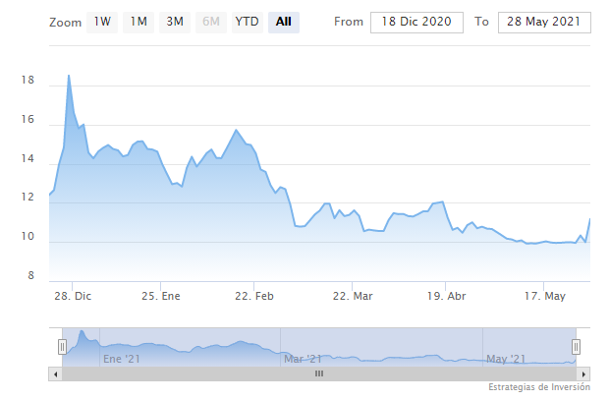
Task: Switch to YTD zoom range
Action: [x=247, y=23]
